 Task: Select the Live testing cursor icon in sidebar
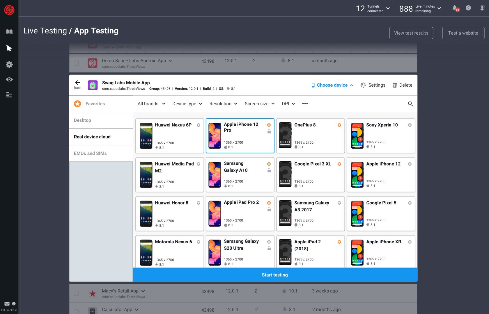click(x=9, y=48)
